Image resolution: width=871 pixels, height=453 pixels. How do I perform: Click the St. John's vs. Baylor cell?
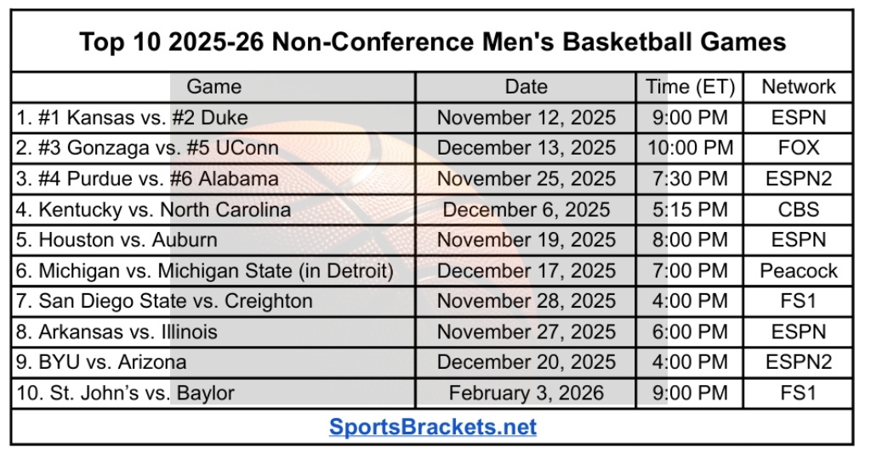[125, 393]
